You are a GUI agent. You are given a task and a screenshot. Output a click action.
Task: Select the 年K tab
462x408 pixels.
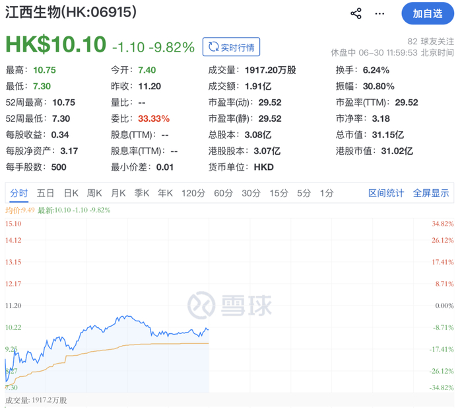[165, 193]
